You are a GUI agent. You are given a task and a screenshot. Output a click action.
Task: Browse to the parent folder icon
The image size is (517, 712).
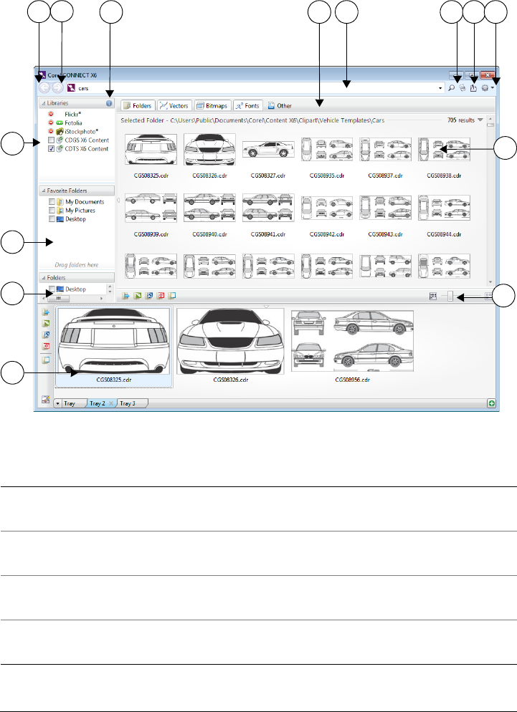click(x=473, y=88)
